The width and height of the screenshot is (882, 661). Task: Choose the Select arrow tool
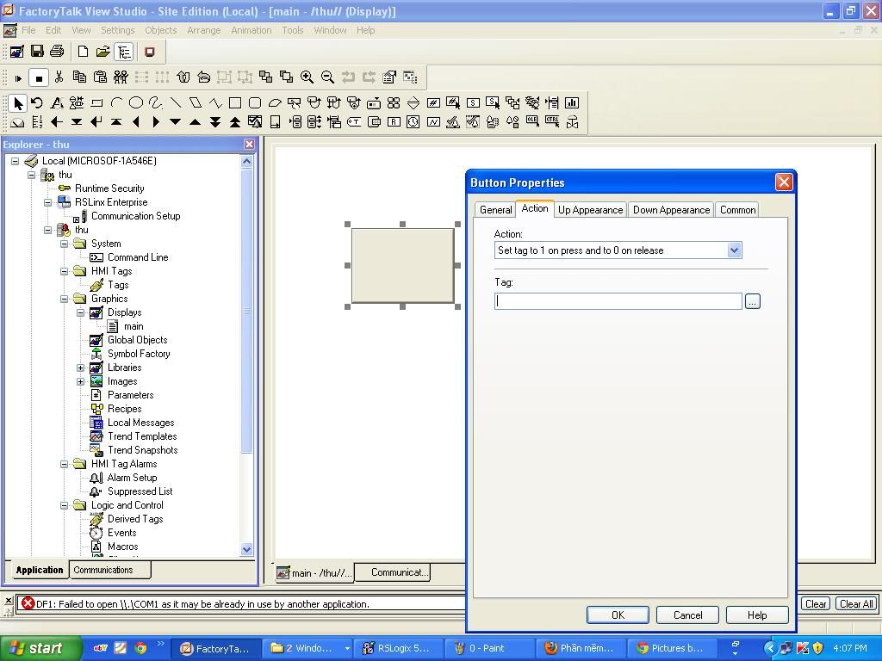(17, 103)
